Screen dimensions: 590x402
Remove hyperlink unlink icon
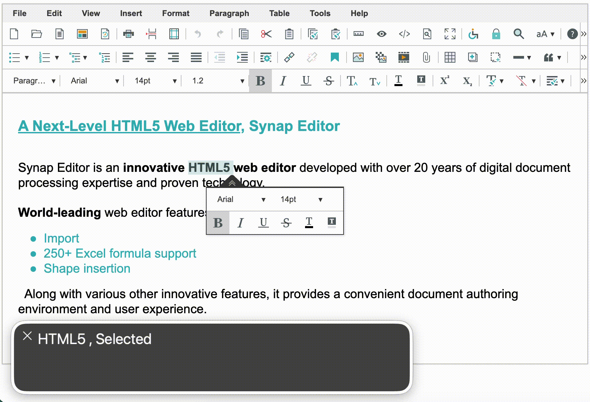click(312, 57)
